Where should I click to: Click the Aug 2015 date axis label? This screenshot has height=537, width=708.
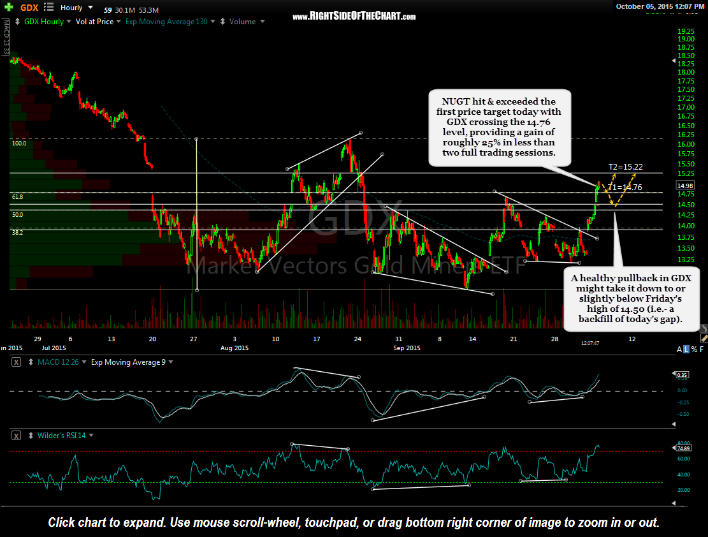click(x=235, y=348)
